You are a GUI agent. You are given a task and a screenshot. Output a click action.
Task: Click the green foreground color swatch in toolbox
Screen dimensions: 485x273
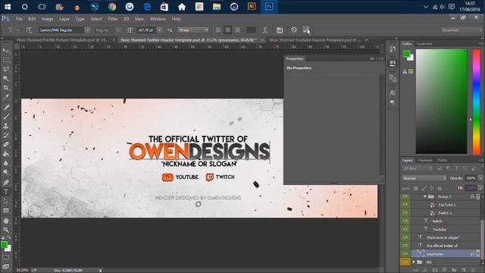4,245
